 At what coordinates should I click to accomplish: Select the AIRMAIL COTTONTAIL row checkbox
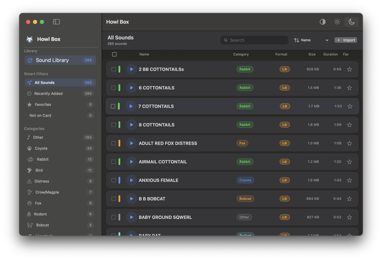(x=114, y=162)
